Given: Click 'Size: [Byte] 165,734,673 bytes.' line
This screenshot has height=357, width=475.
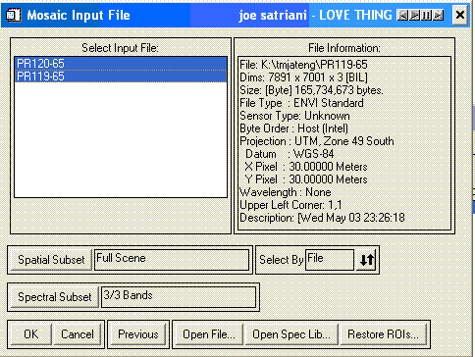Looking at the screenshot, I should coord(311,90).
